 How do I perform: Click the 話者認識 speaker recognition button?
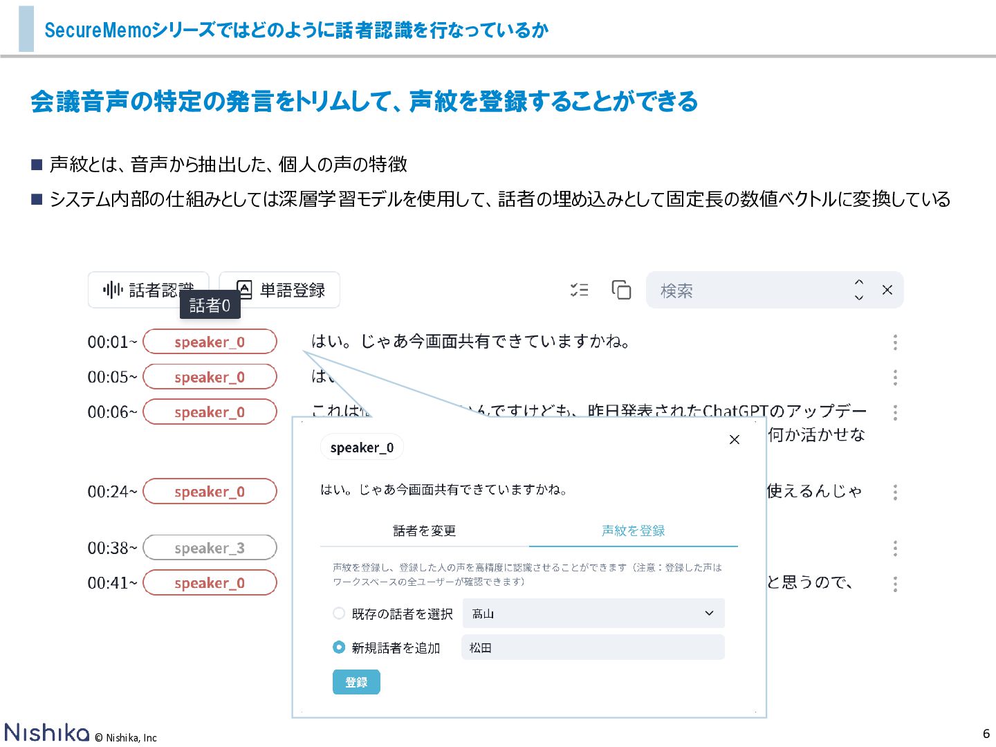click(148, 290)
